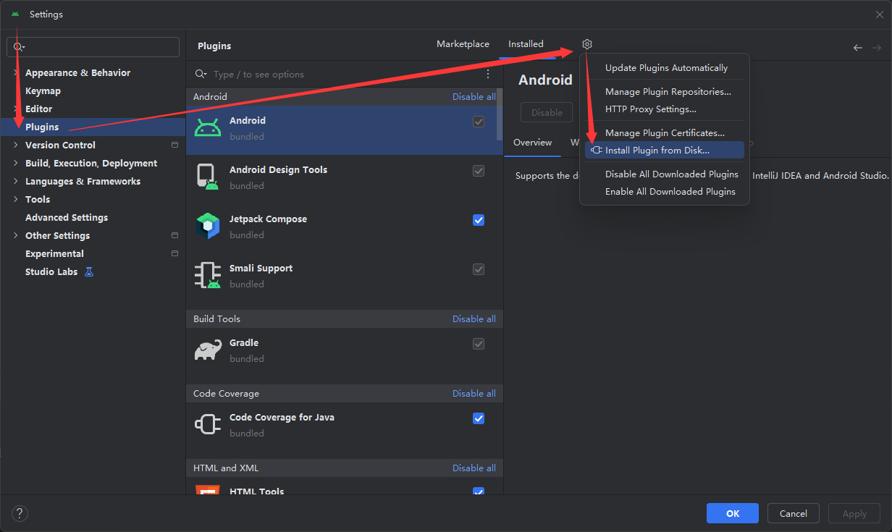Expand the Other Settings node
Screen dimensions: 892x532
click(x=16, y=235)
